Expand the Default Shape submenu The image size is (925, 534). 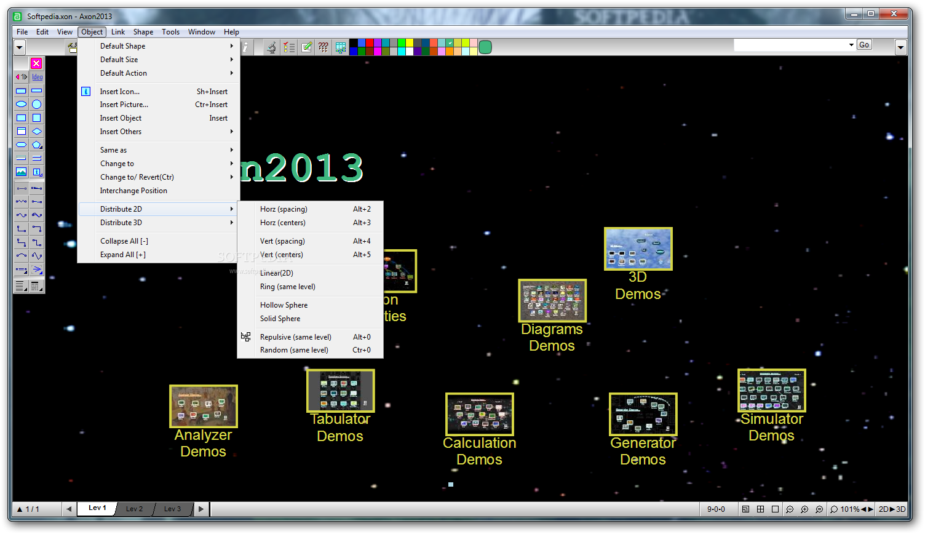click(x=159, y=46)
